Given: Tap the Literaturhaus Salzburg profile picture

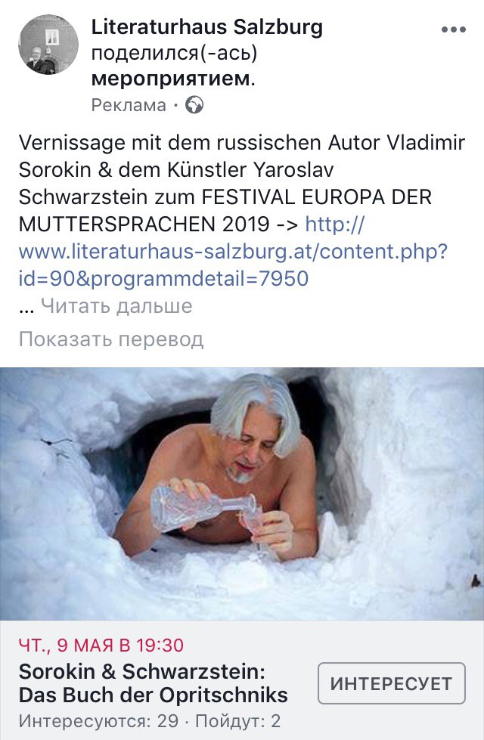Looking at the screenshot, I should [48, 45].
